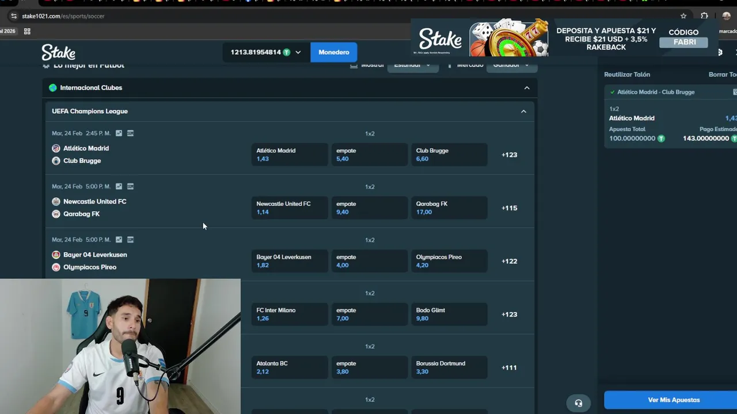Open the balance currency dropdown
Viewport: 737px width, 414px height.
(x=298, y=52)
